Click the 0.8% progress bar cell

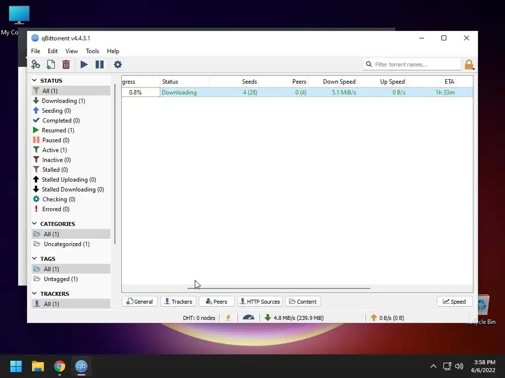point(141,92)
